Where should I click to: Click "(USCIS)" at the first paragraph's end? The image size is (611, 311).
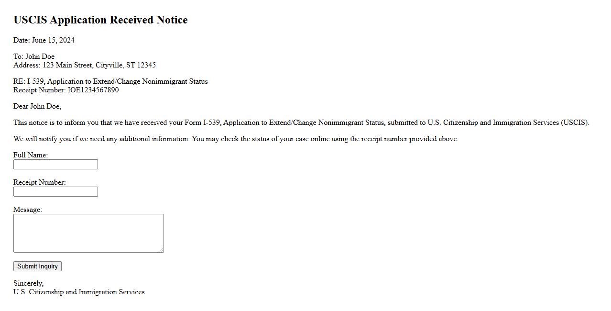(x=575, y=122)
